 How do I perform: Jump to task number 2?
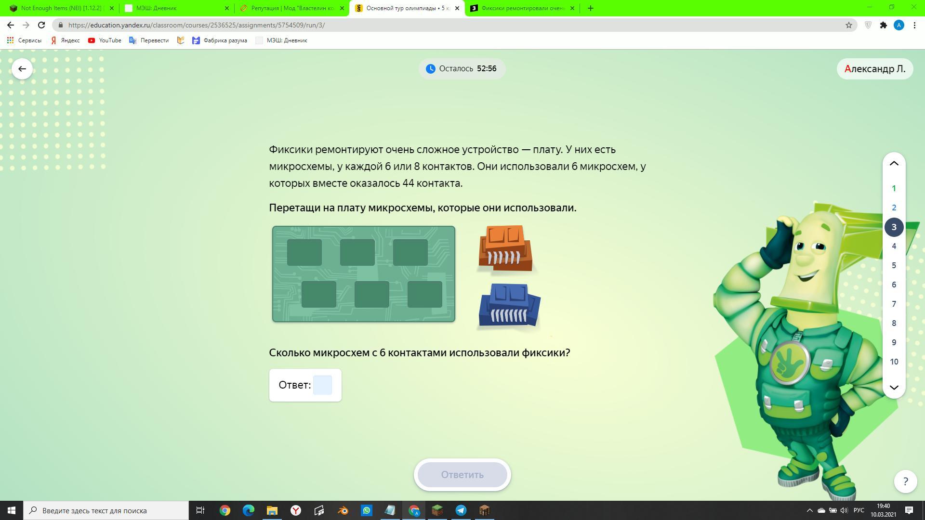click(x=894, y=208)
